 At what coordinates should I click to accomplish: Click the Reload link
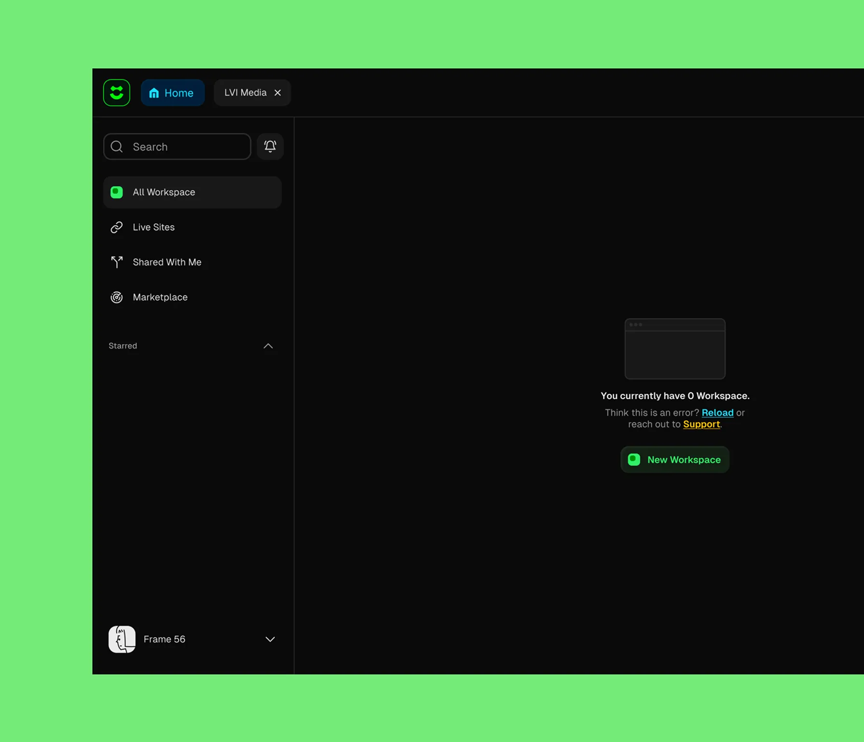[717, 413]
